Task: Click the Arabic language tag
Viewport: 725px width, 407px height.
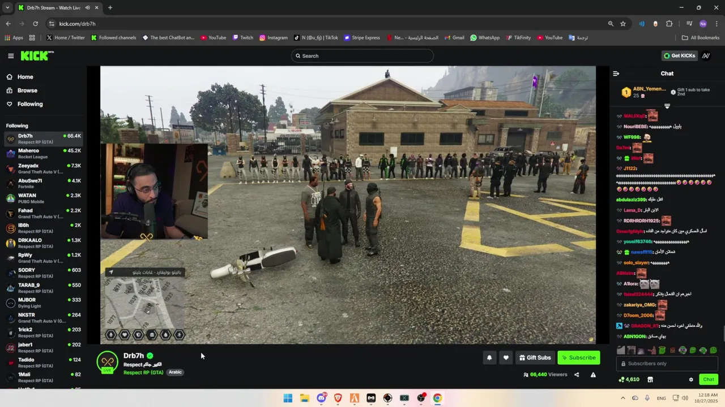Action: pos(175,373)
